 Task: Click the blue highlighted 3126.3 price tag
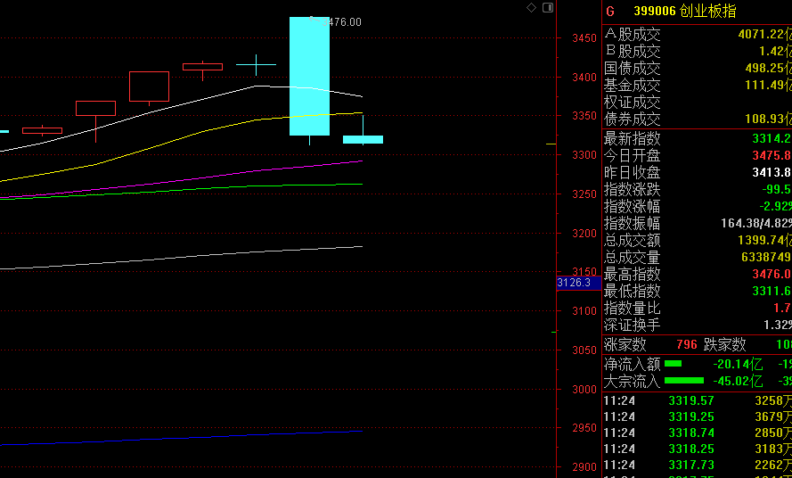(x=579, y=283)
